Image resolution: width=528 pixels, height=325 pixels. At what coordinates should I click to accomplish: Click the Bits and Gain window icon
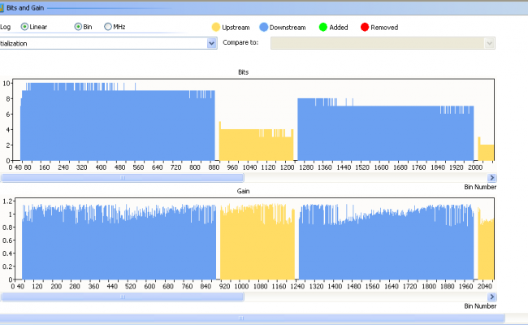point(2,8)
